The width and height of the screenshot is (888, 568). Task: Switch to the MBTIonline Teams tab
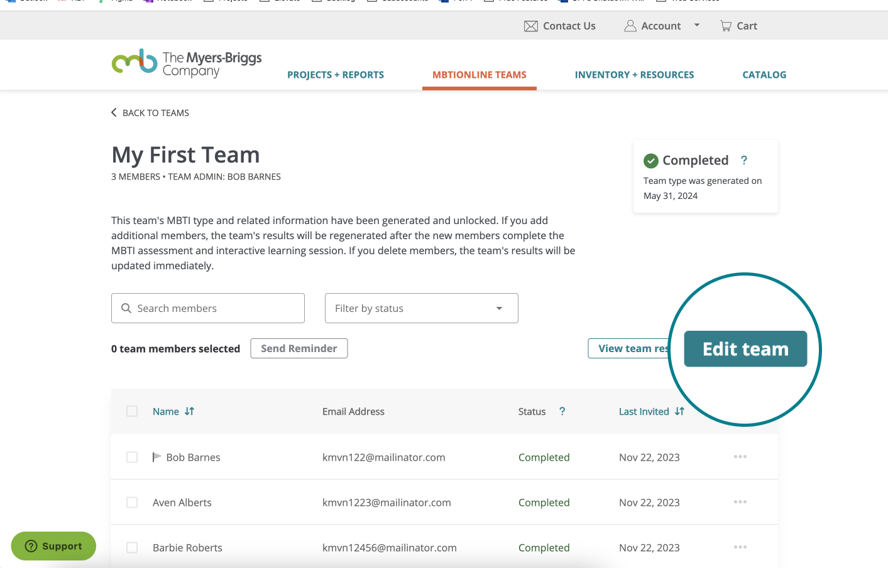tap(480, 75)
